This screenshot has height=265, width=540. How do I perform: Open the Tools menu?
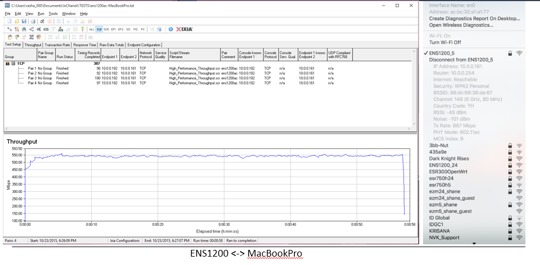coord(53,14)
